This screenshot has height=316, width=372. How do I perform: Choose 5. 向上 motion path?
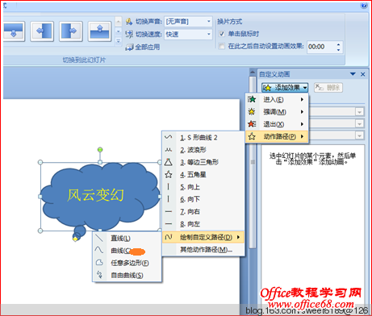(203, 187)
